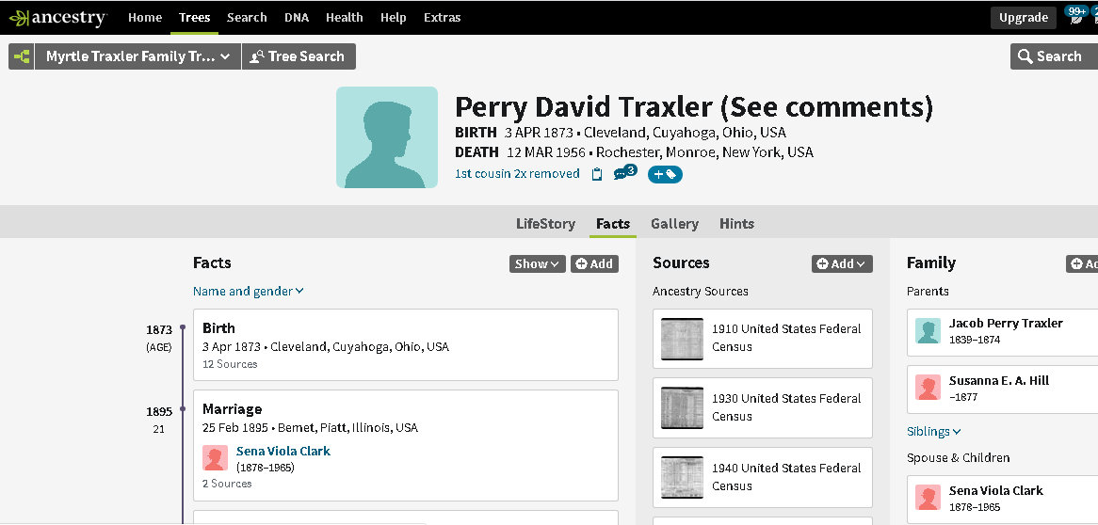
Task: Expand the Siblings list
Action: [x=933, y=432]
